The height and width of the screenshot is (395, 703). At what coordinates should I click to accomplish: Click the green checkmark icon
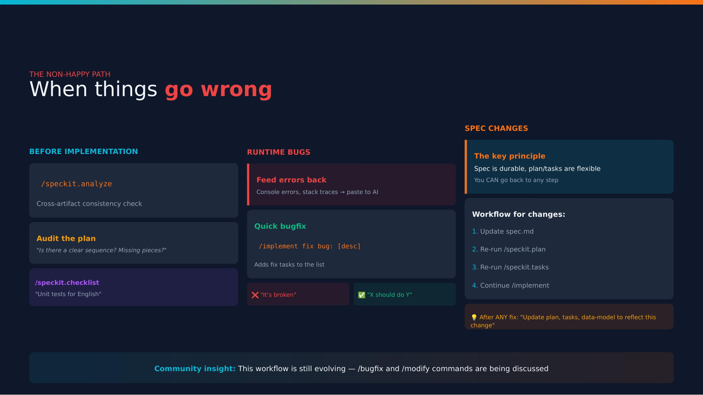tap(362, 295)
